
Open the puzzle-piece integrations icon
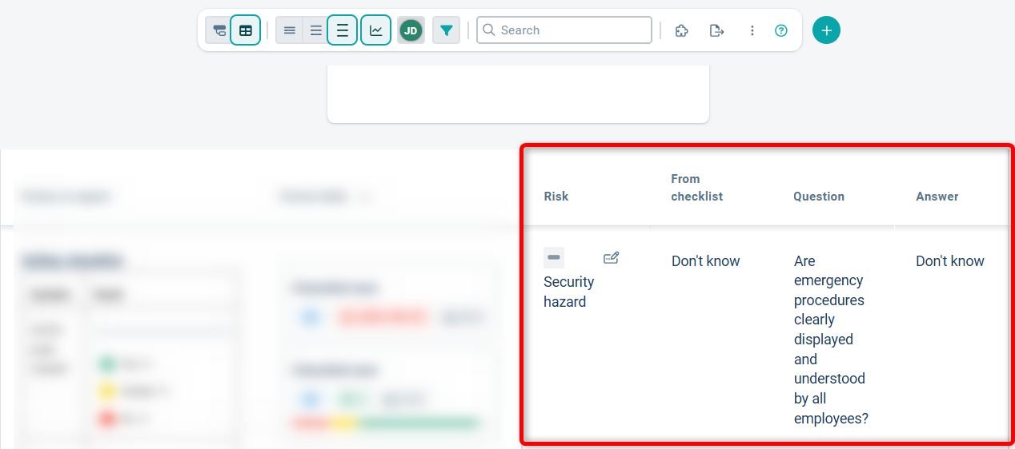coord(682,30)
